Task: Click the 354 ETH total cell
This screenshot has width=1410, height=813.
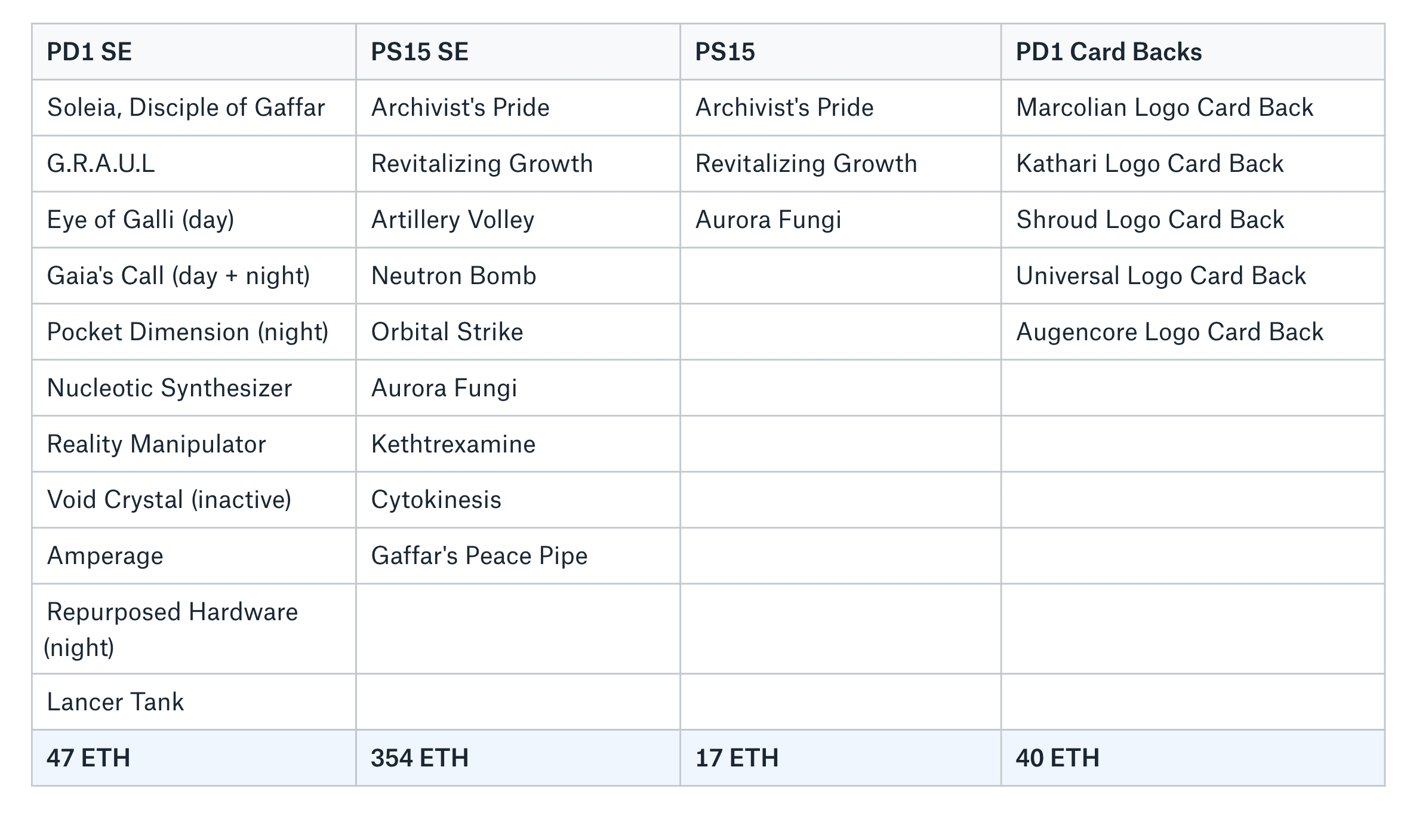Action: coord(518,758)
